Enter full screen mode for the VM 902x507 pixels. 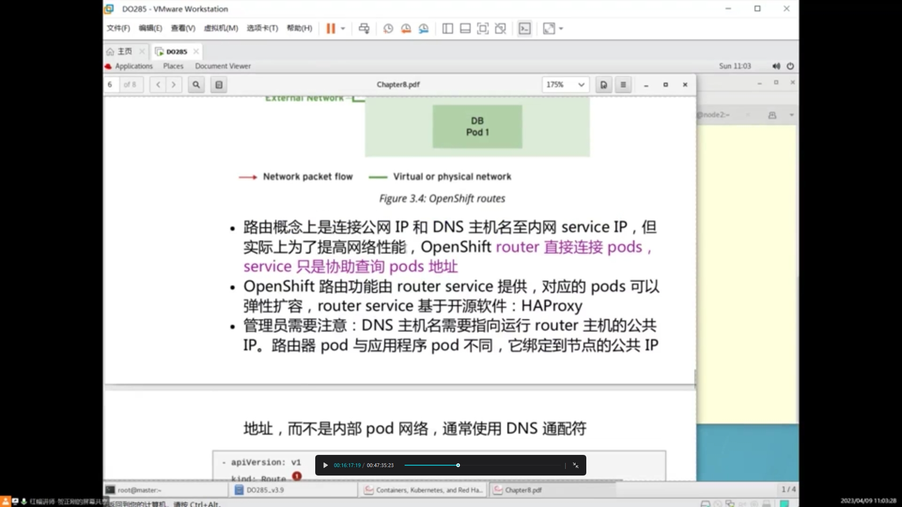[x=482, y=29]
